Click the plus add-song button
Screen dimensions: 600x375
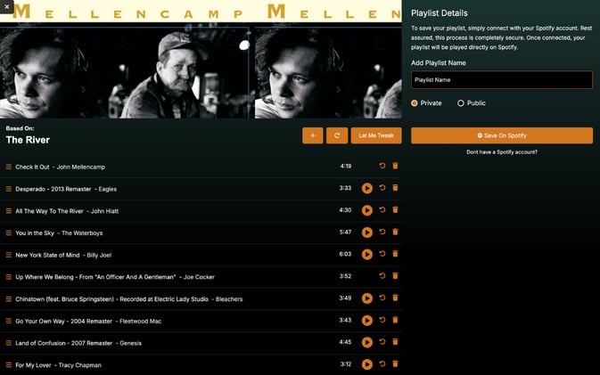pos(313,135)
